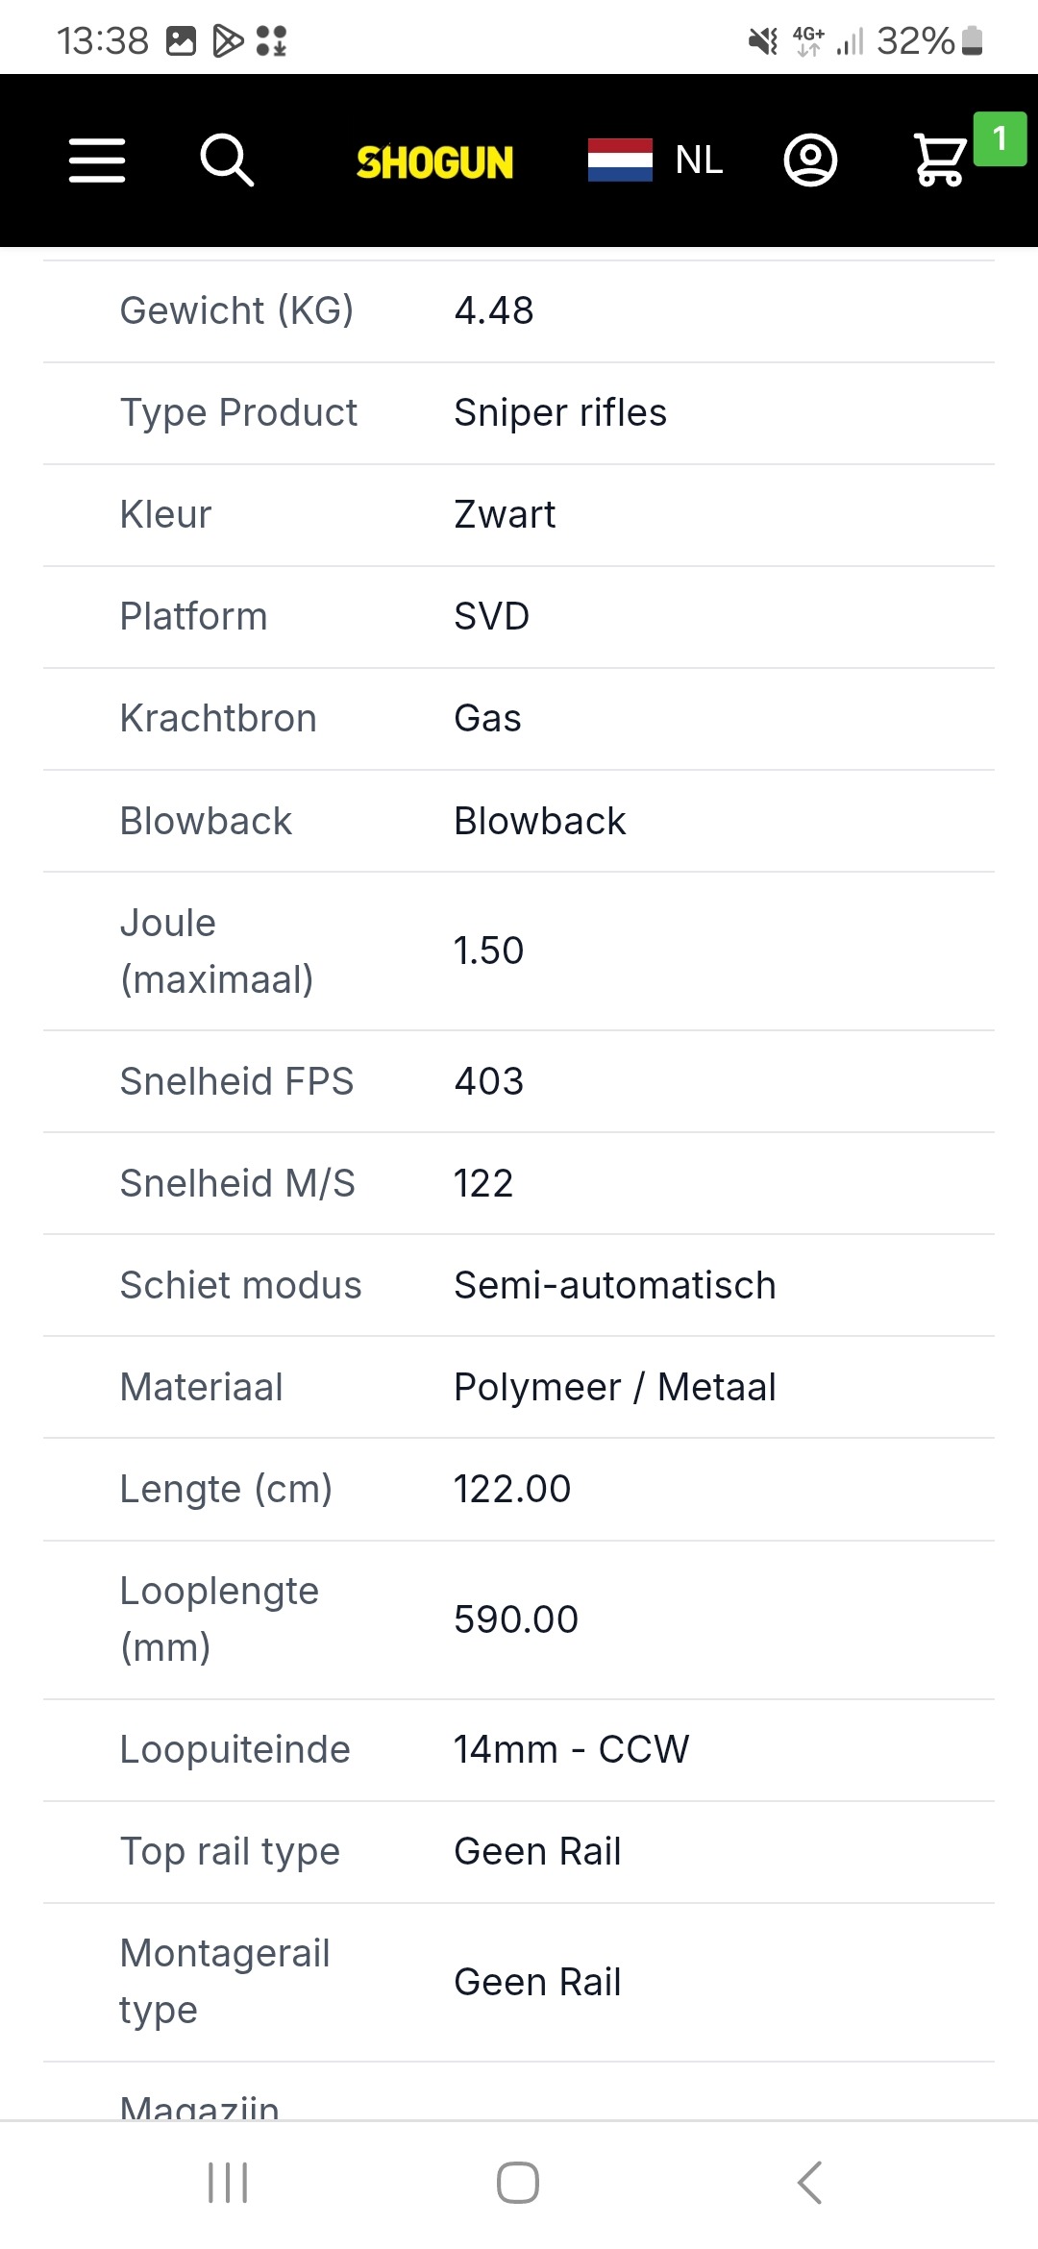Image resolution: width=1038 pixels, height=2249 pixels.
Task: Select the Sniper rifles product type value
Action: (560, 412)
